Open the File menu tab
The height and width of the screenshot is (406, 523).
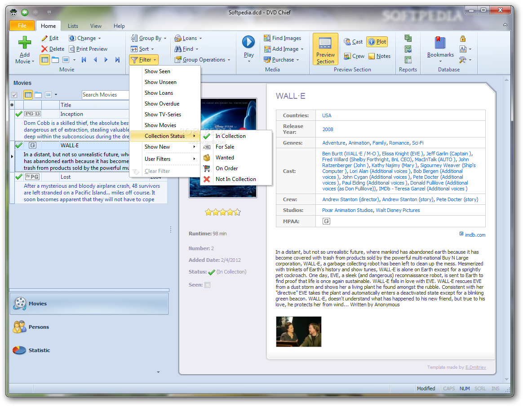pos(22,26)
